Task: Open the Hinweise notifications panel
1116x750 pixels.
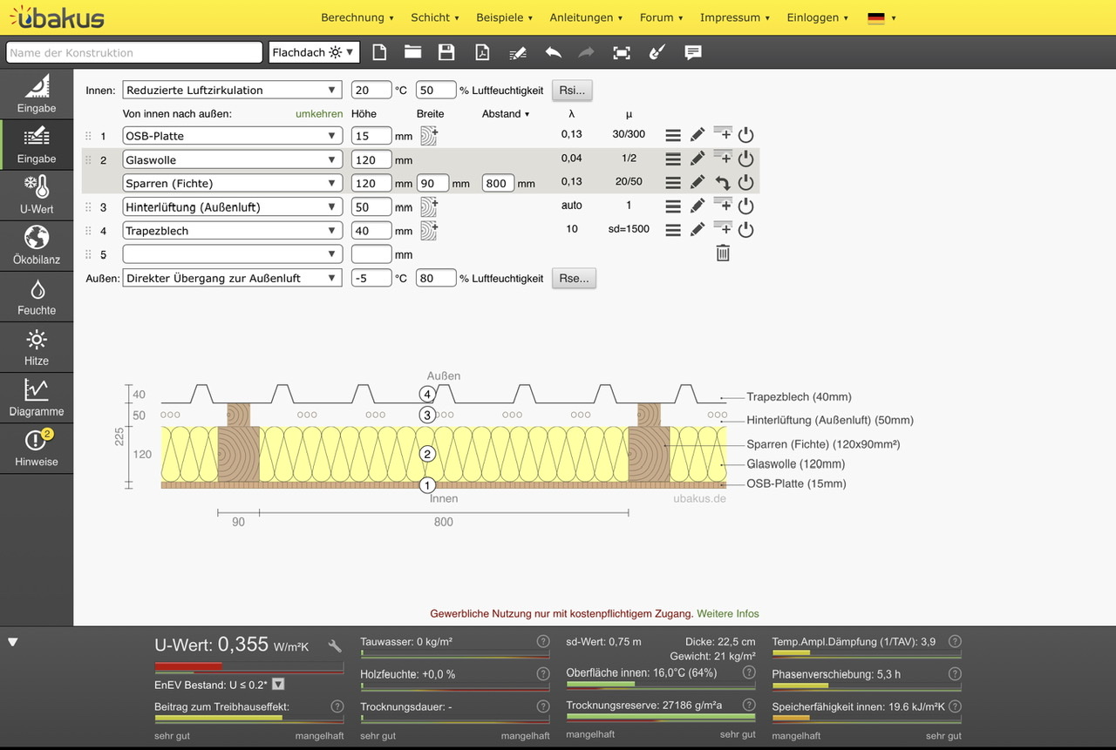Action: coord(37,447)
